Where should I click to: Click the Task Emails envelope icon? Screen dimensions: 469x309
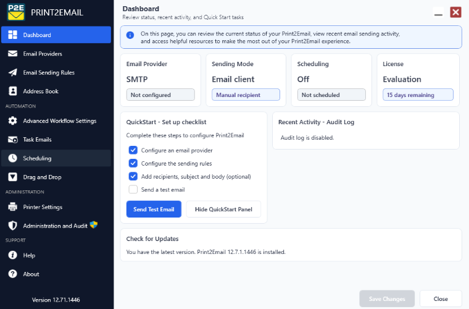(12, 140)
